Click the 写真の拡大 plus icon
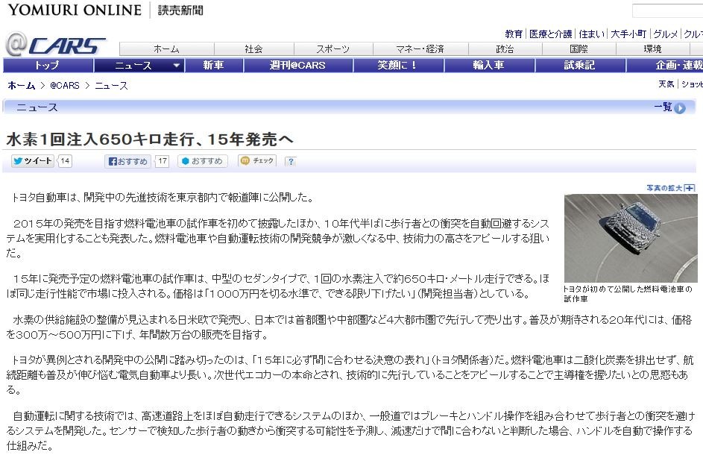The height and width of the screenshot is (458, 703). coord(690,188)
